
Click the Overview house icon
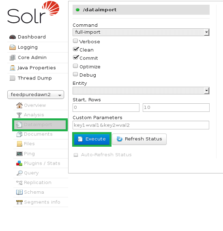pyautogui.click(x=19, y=105)
